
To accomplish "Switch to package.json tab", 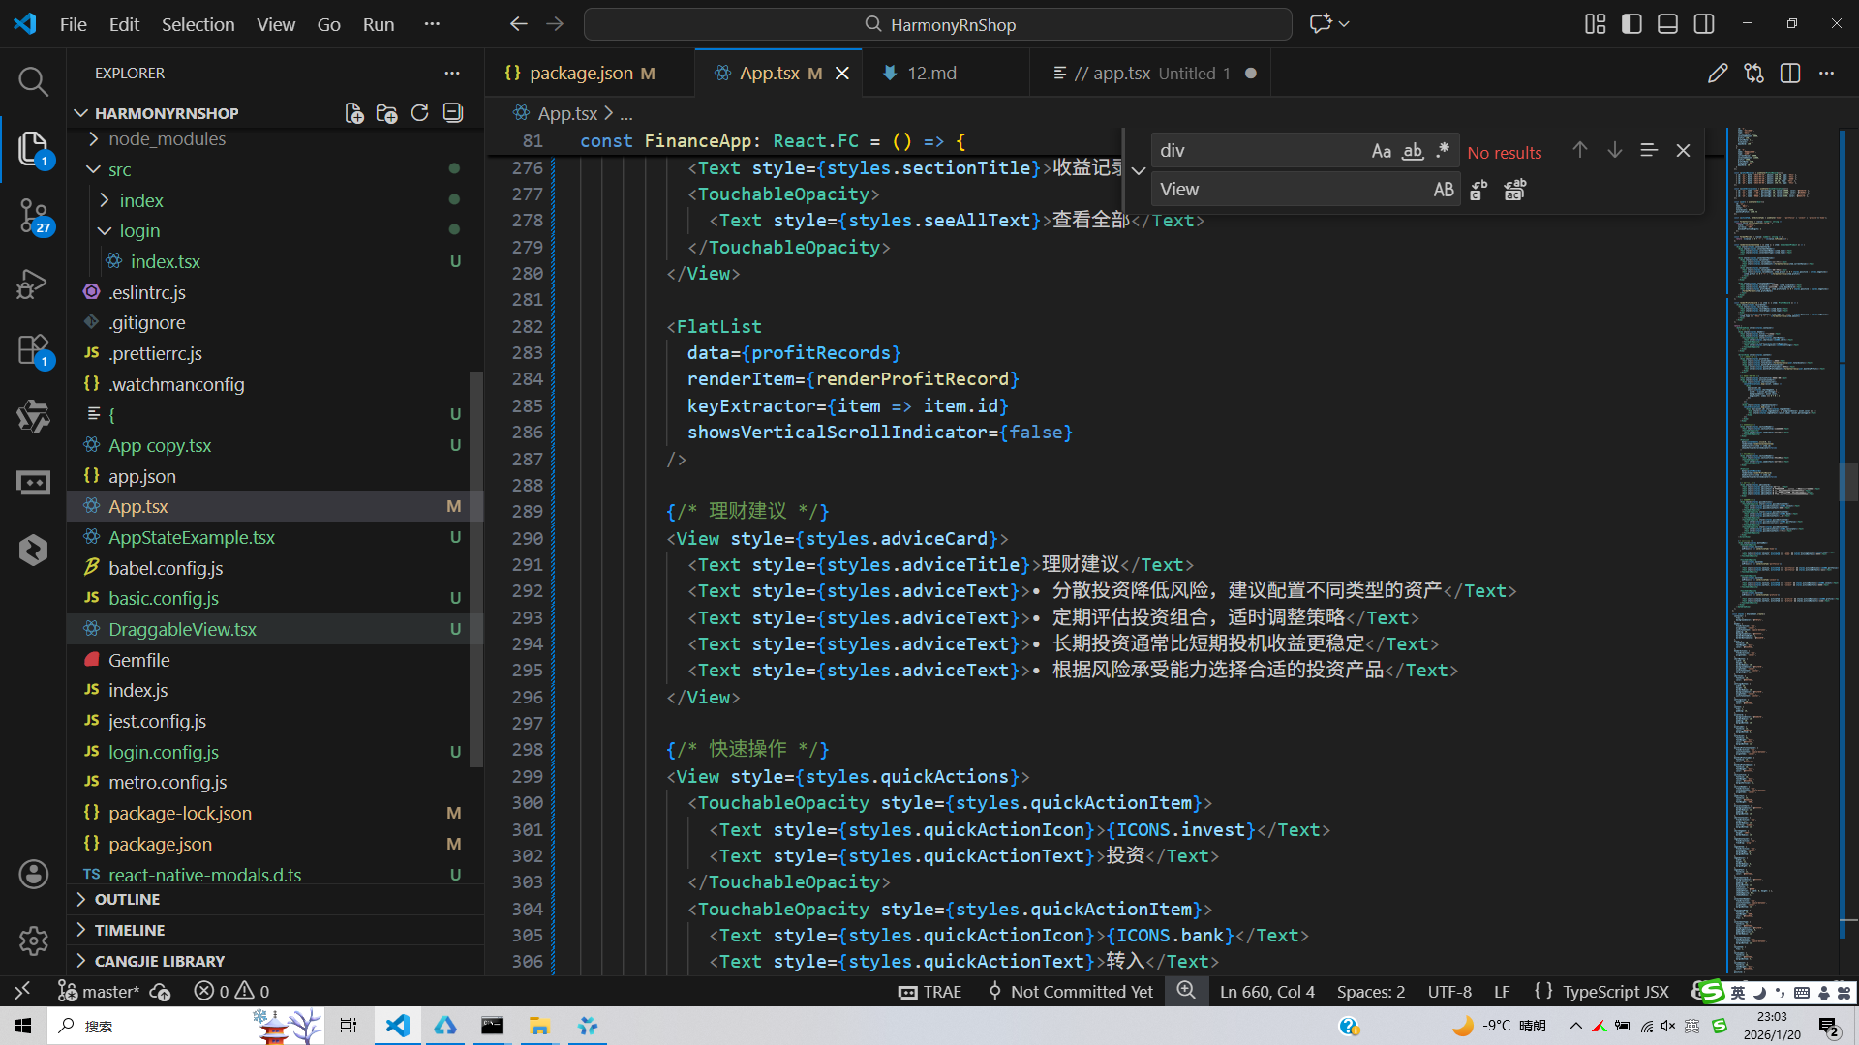I will pyautogui.click(x=581, y=74).
